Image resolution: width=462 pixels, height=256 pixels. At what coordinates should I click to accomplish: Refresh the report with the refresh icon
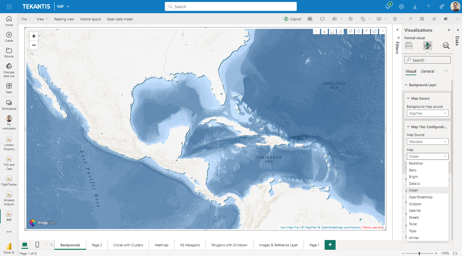410,19
